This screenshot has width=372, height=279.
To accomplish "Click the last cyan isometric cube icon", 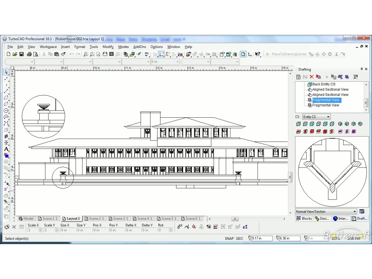I will click(360, 124).
